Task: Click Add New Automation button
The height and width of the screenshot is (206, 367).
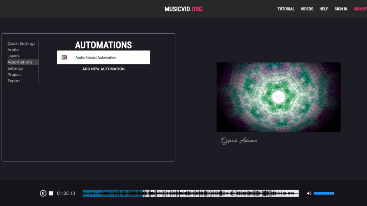Action: pyautogui.click(x=104, y=69)
